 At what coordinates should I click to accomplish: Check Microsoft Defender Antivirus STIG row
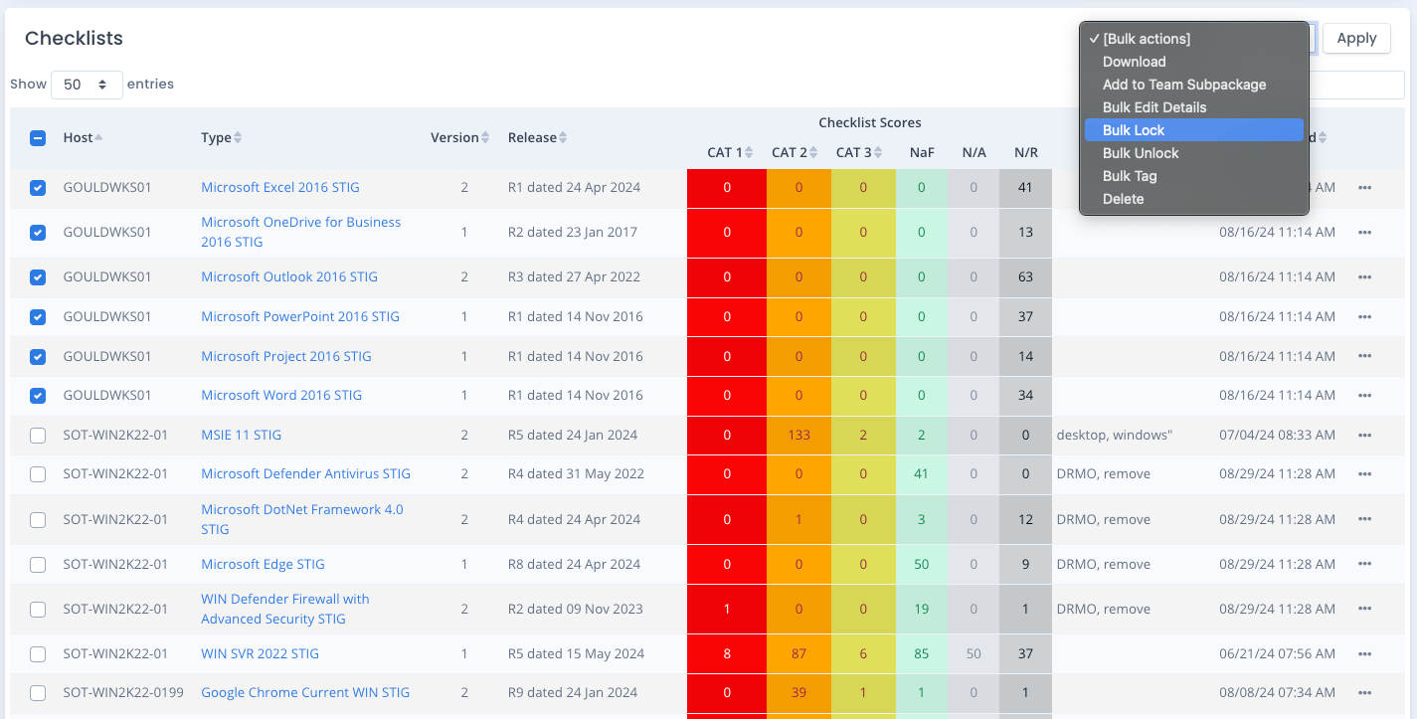(x=38, y=474)
